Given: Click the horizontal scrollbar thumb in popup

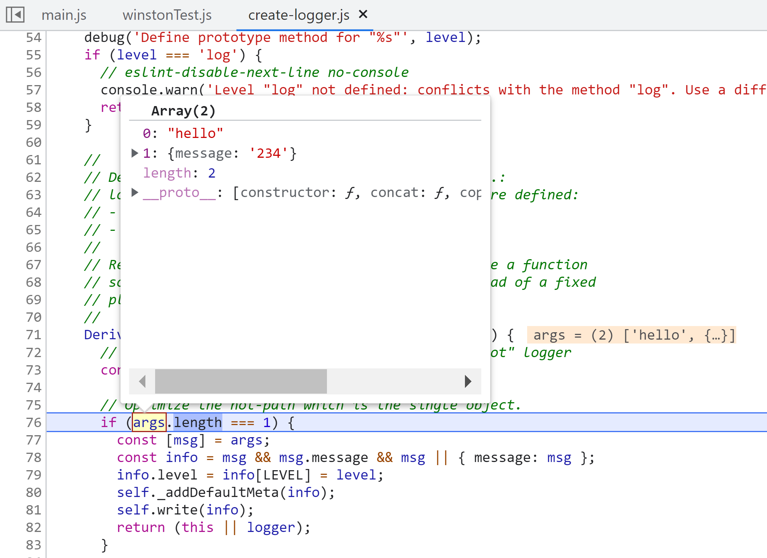Looking at the screenshot, I should tap(241, 381).
